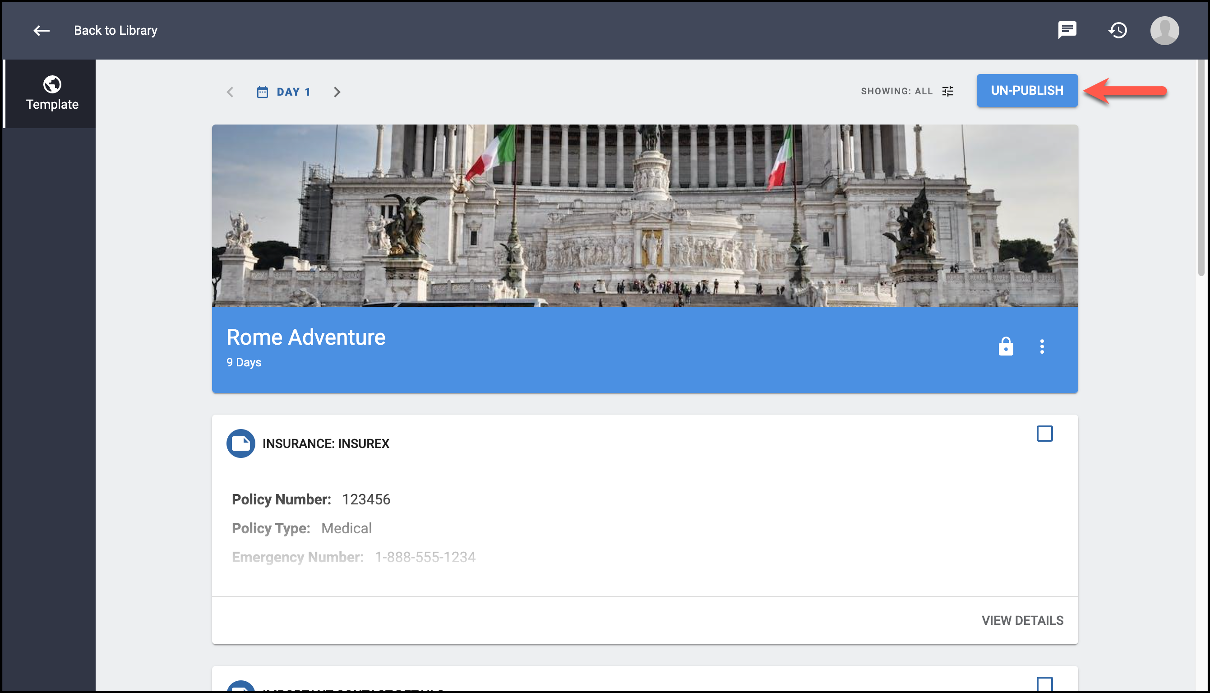1210x693 pixels.
Task: Click the Medical policy type value
Action: coord(346,528)
